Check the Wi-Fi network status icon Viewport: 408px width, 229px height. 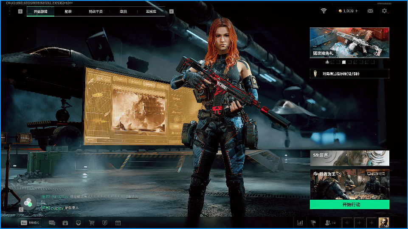(324, 11)
